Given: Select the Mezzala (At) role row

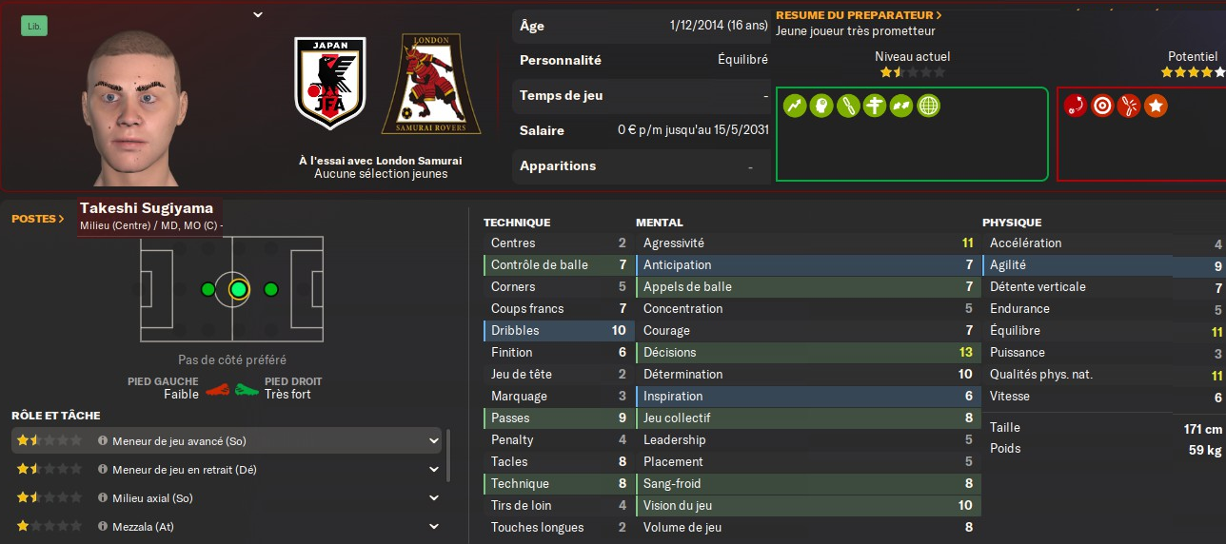Looking at the screenshot, I should tap(227, 527).
